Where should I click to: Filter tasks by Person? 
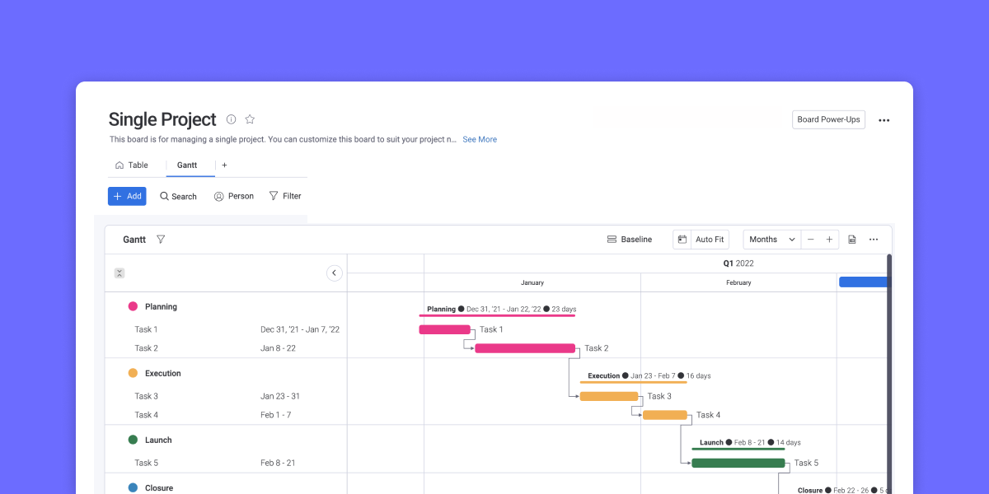(233, 196)
